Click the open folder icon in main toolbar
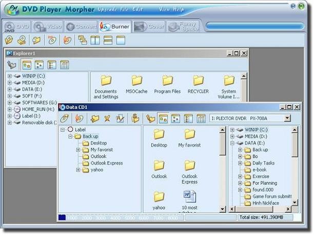Screen dimensions: 314x236 pos(36,40)
